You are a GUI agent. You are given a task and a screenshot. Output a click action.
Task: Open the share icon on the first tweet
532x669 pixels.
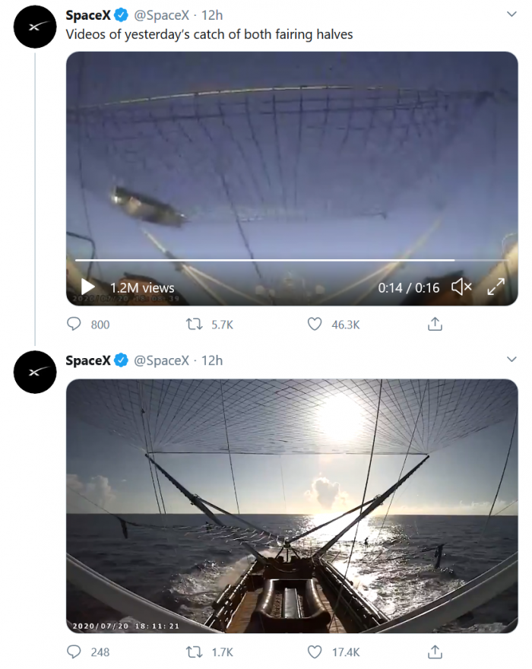435,324
